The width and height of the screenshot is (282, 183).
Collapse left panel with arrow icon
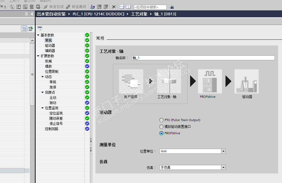tap(32, 14)
